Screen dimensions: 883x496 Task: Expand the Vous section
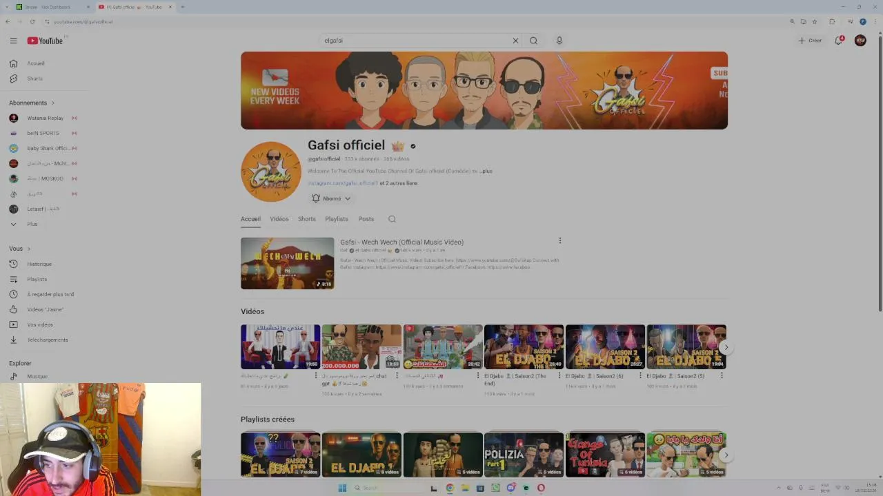click(x=20, y=249)
